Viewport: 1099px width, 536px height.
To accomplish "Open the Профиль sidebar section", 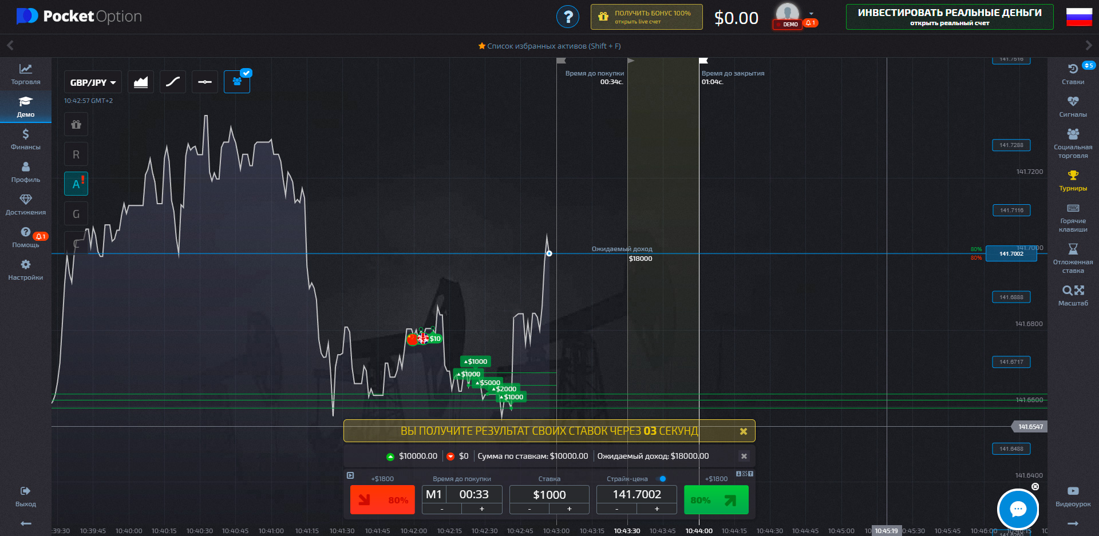I will pyautogui.click(x=25, y=172).
